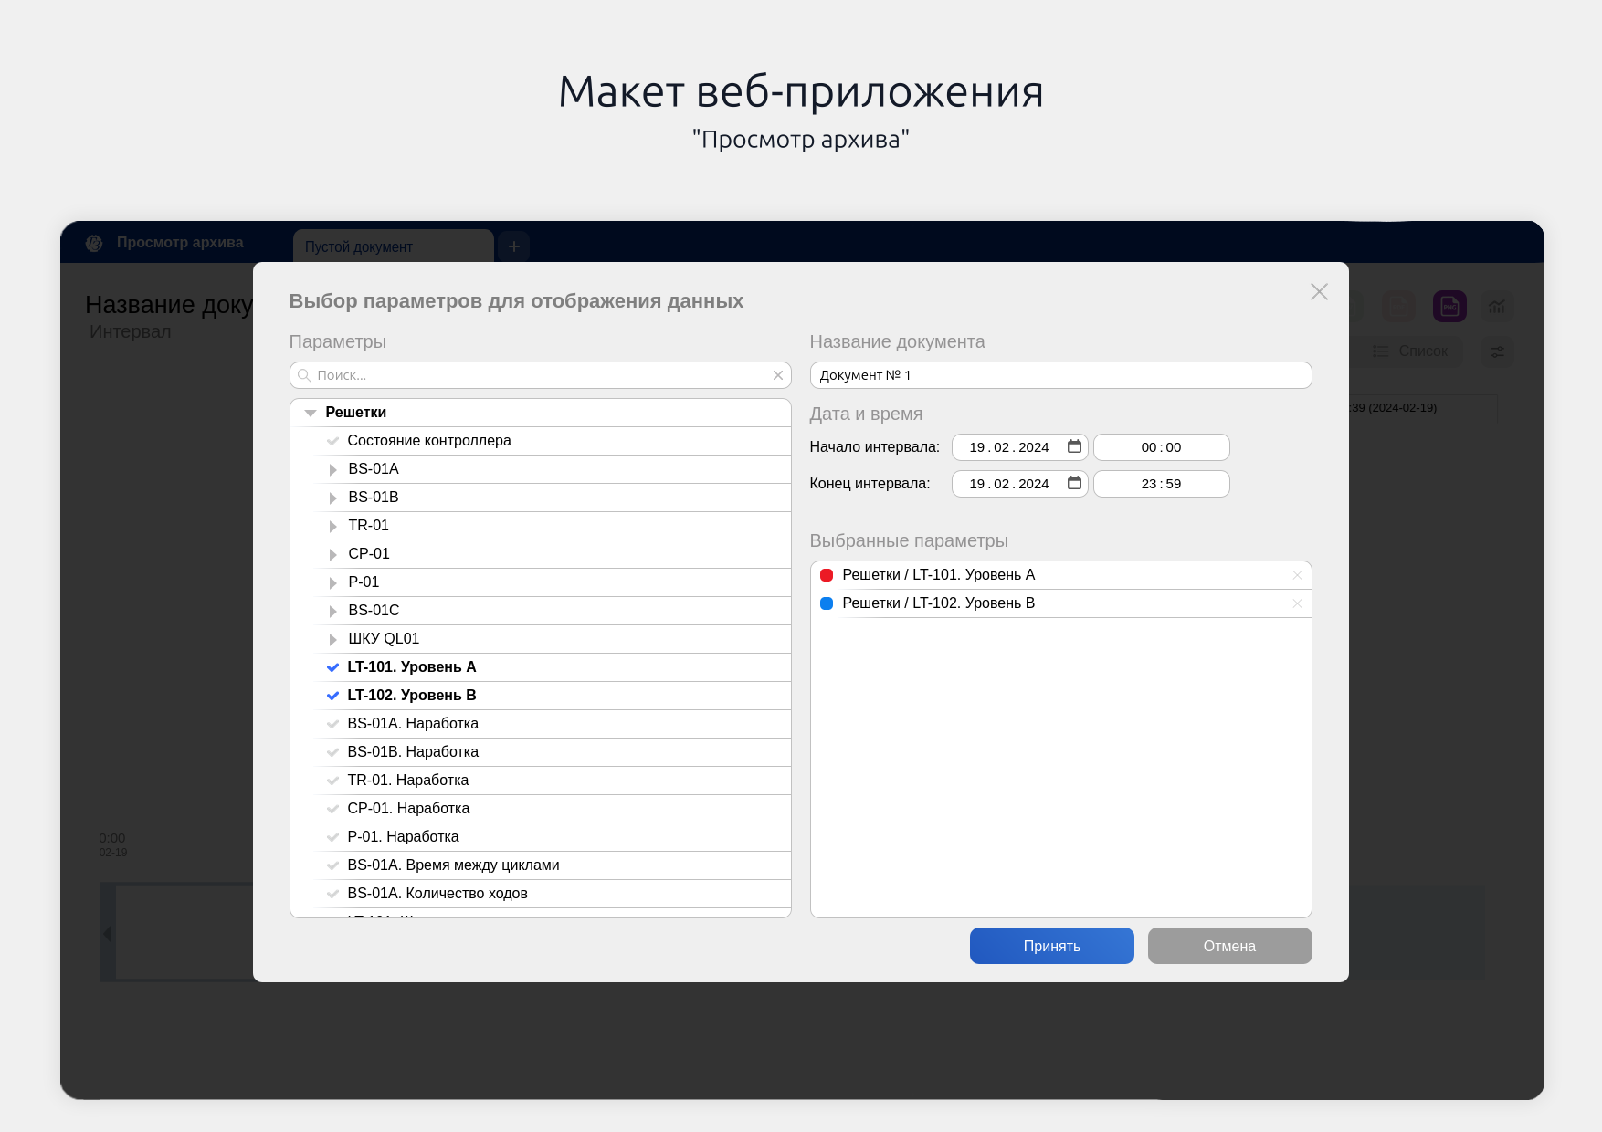The width and height of the screenshot is (1602, 1132).
Task: Remove LT-102. Уровень B from selected parameters
Action: (1297, 603)
